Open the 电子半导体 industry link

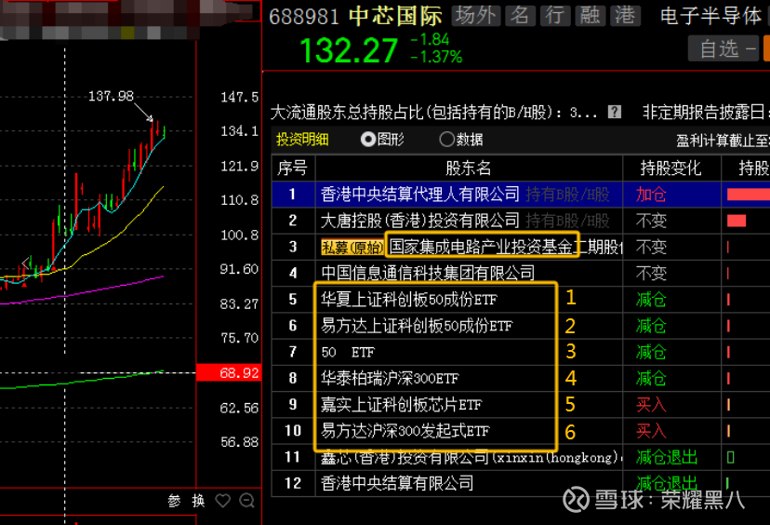(710, 16)
